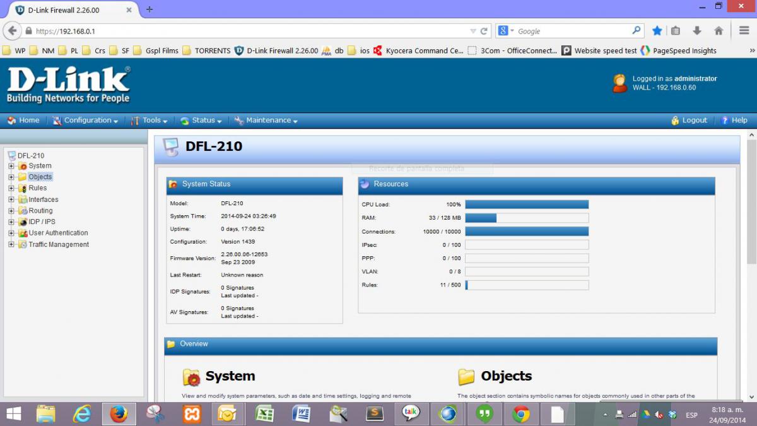
Task: Click the Logout link
Action: click(689, 120)
